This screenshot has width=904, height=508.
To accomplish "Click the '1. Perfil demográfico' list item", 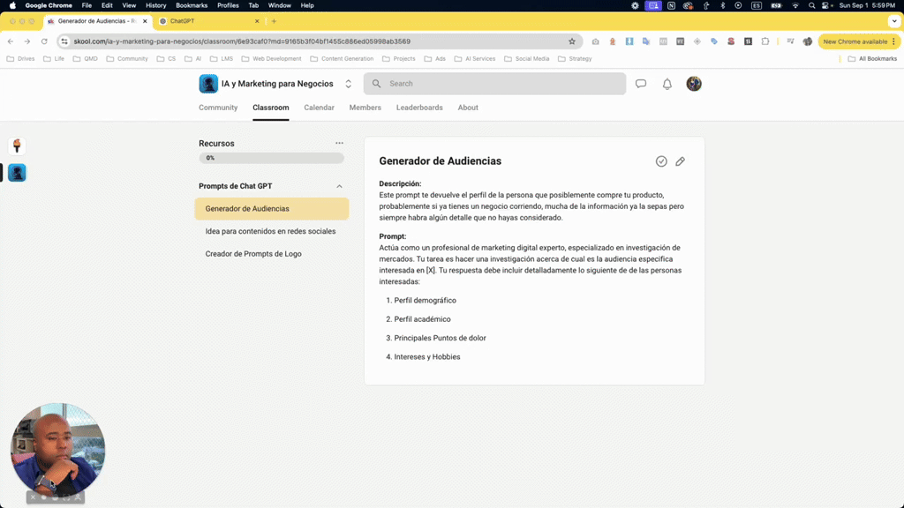I will [421, 300].
